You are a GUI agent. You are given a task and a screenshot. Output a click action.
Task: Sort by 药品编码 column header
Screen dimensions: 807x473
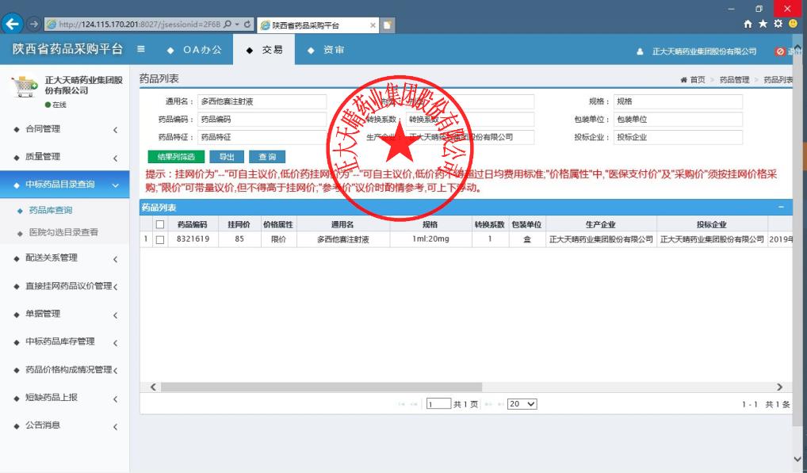point(193,225)
